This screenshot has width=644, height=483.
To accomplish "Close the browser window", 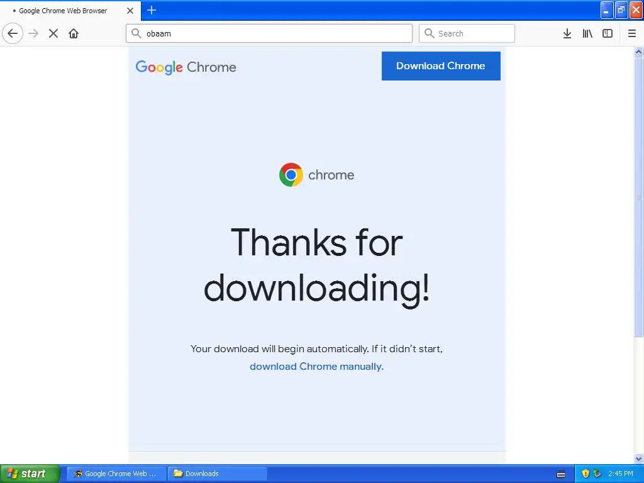I will [636, 10].
